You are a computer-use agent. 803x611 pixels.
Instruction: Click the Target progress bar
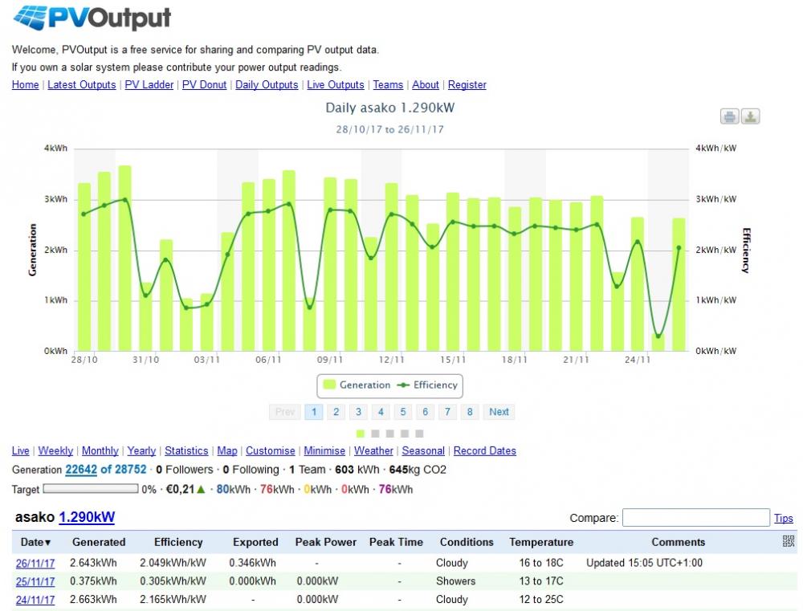tap(91, 489)
